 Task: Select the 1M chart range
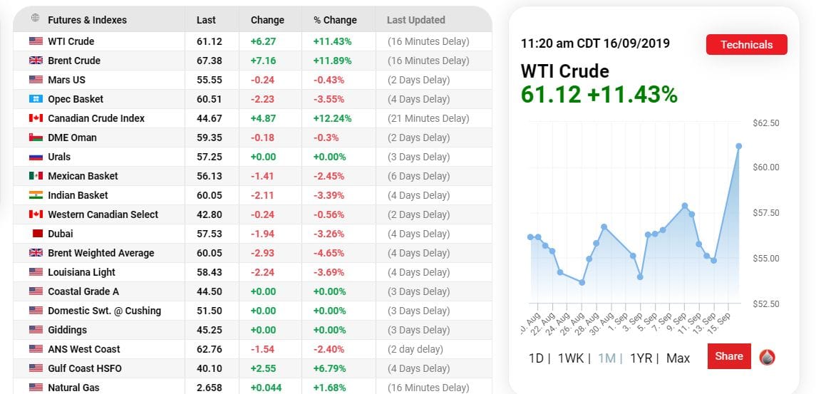(x=606, y=358)
